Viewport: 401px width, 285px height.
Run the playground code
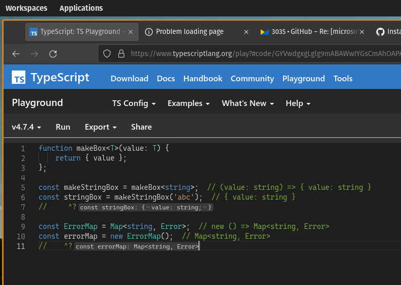(x=63, y=127)
